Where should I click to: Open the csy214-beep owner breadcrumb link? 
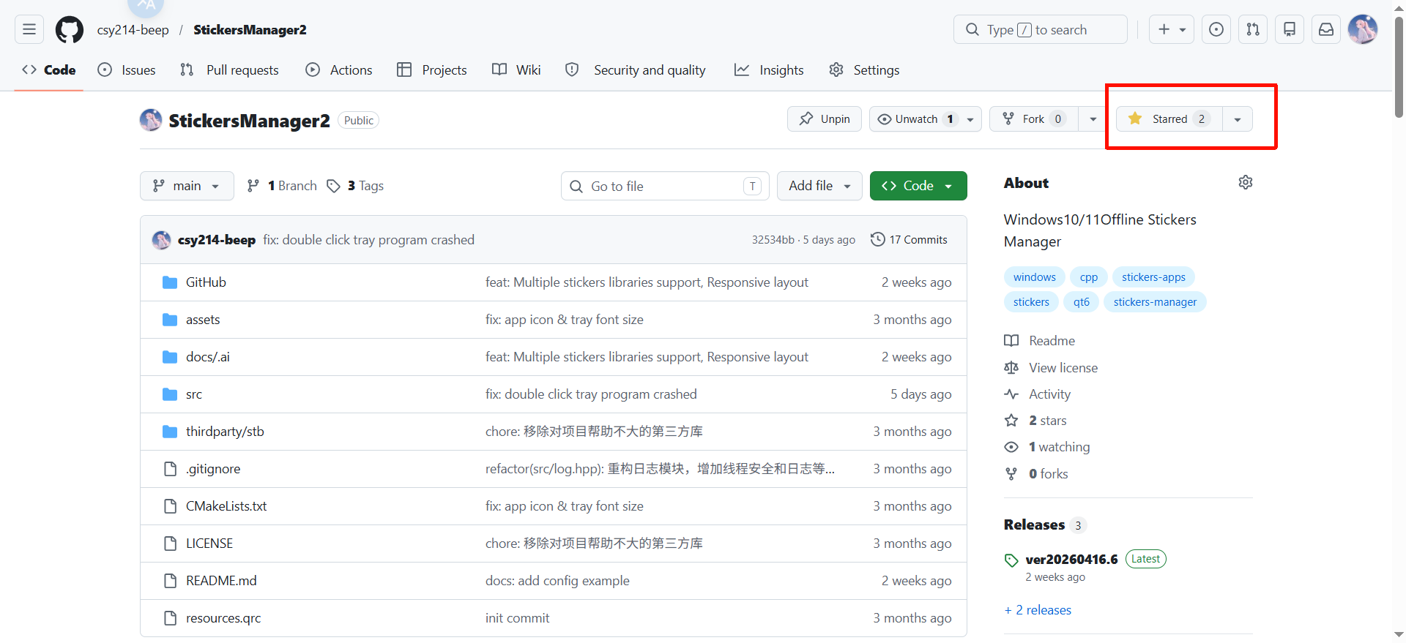tap(133, 30)
